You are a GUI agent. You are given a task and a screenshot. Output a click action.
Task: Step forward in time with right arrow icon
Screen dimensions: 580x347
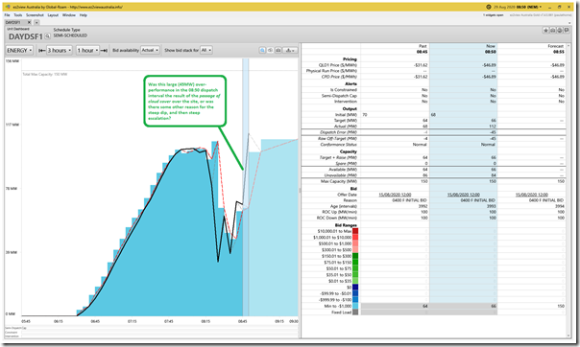(x=105, y=50)
